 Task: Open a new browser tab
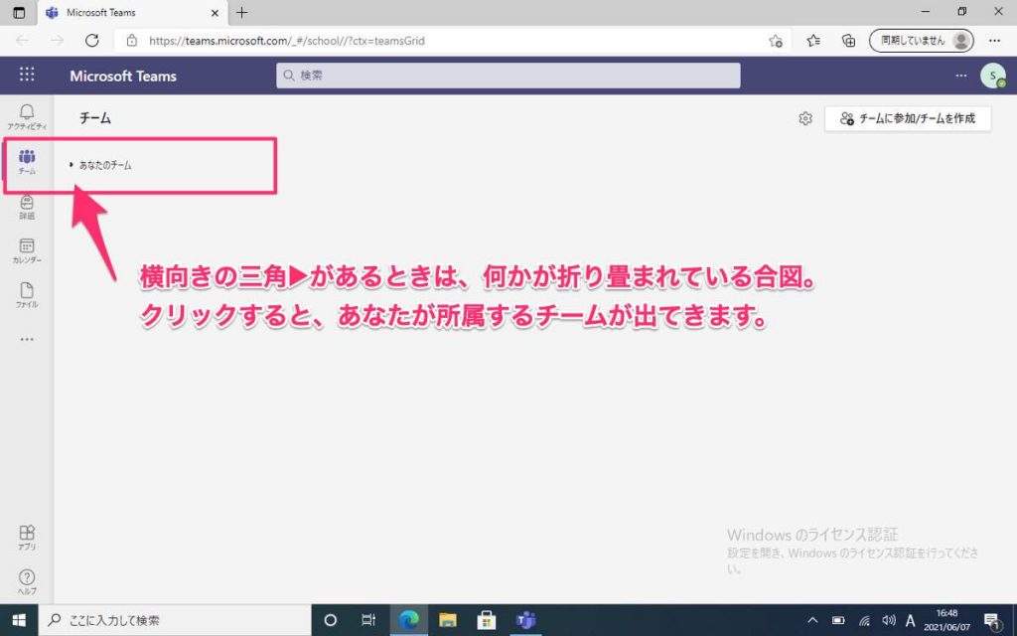click(x=242, y=12)
